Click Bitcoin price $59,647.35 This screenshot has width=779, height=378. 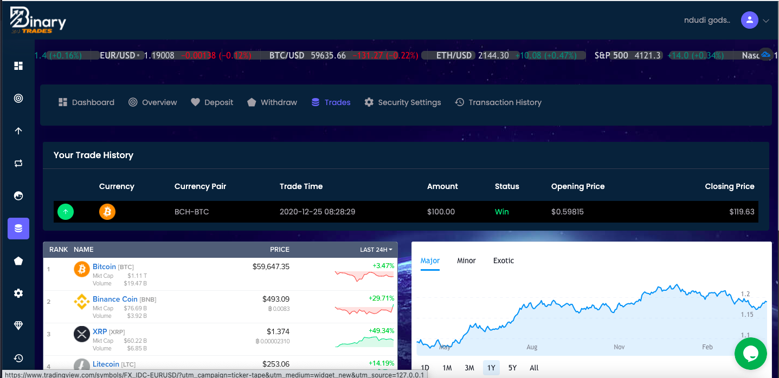[x=271, y=266]
